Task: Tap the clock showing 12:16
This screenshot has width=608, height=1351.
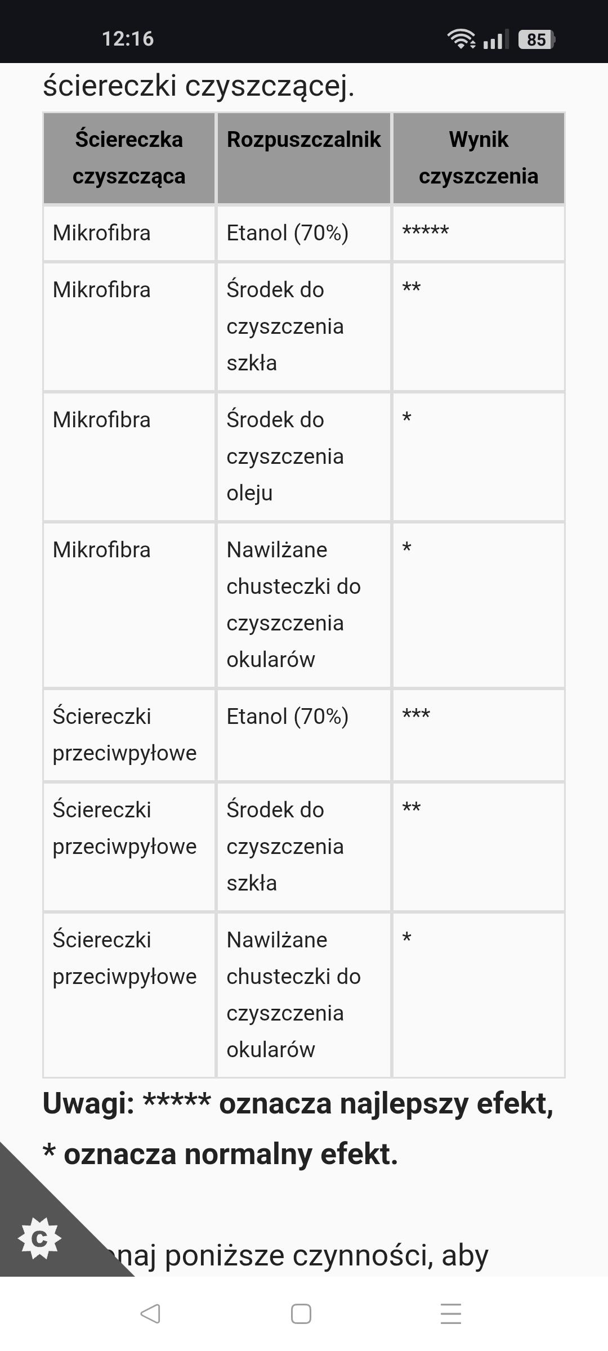Action: (x=128, y=39)
